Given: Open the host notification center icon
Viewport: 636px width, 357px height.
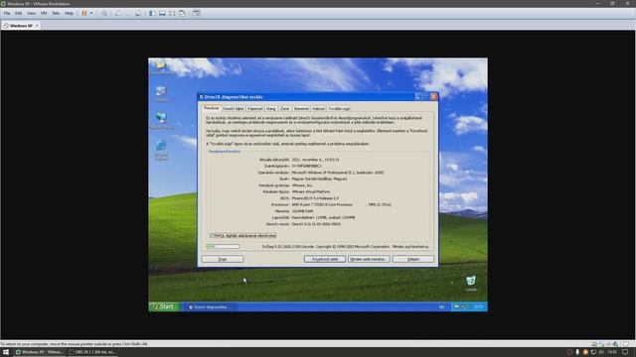Looking at the screenshot, I should click(625, 352).
